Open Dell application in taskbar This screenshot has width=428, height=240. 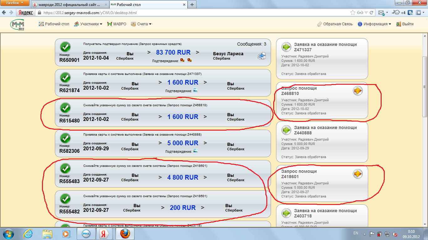[x=86, y=233]
